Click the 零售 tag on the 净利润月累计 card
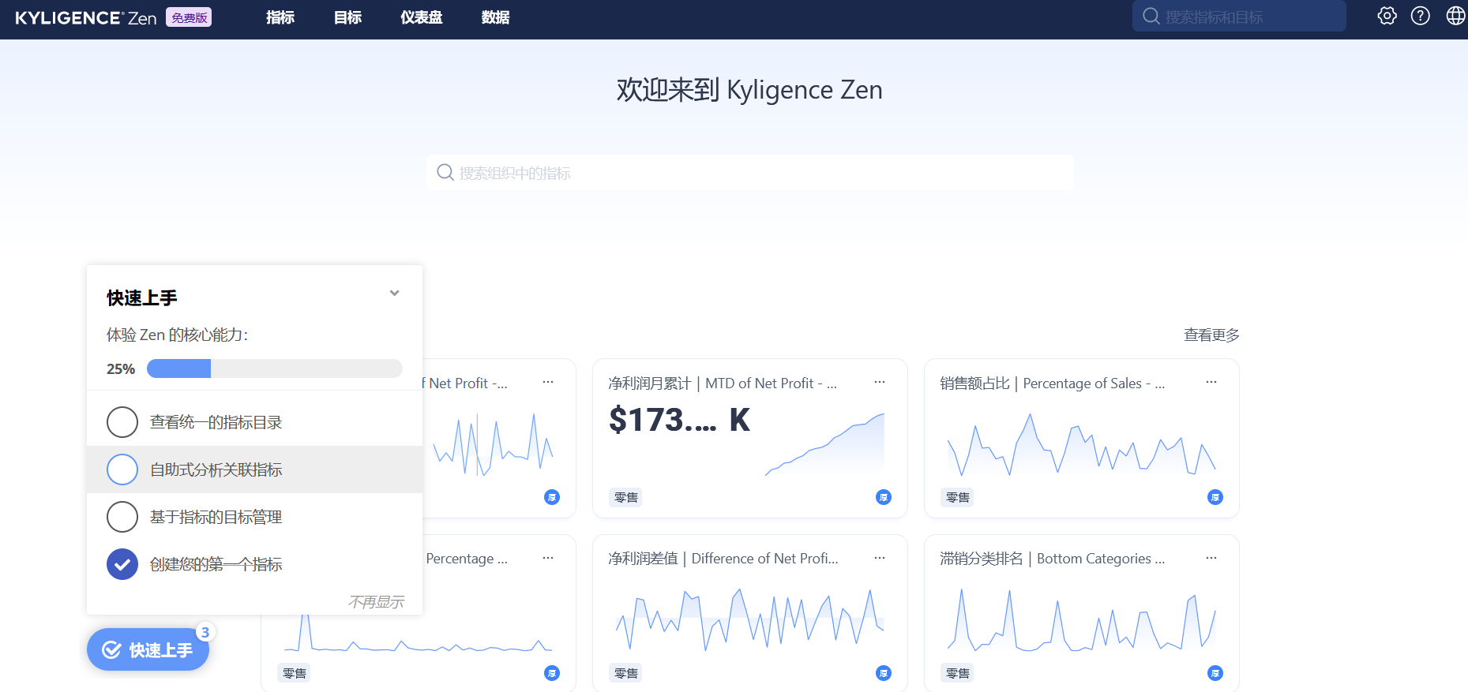This screenshot has height=692, width=1468. 626,497
